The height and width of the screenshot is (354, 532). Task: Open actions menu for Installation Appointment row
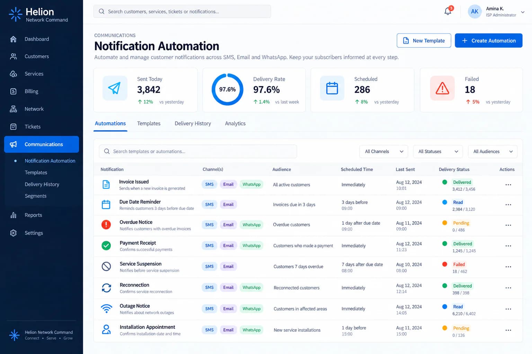[508, 330]
